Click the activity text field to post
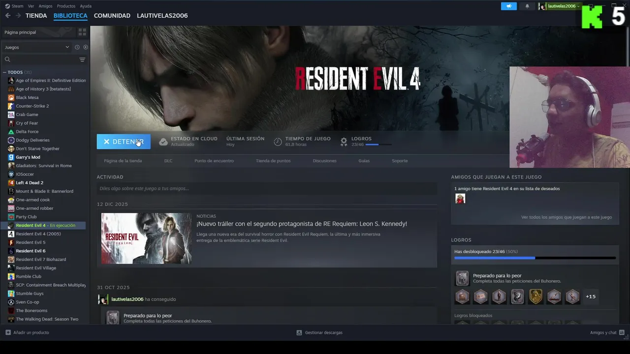 (267, 189)
